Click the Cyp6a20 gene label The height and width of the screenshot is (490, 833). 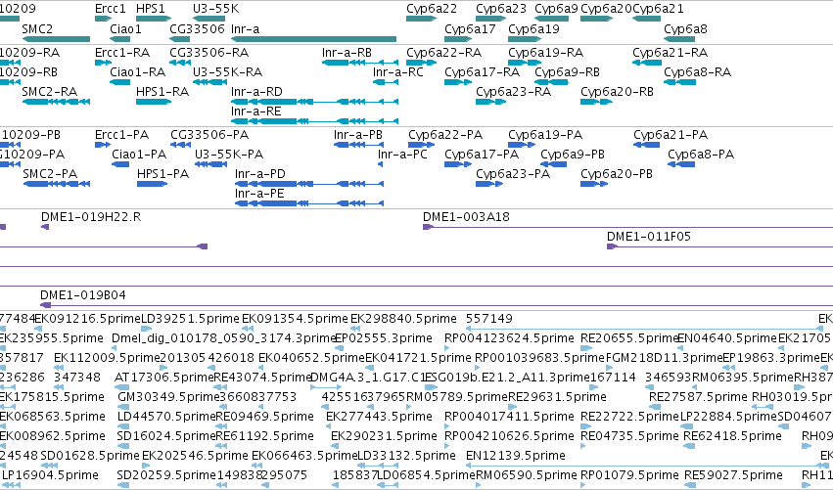(607, 9)
